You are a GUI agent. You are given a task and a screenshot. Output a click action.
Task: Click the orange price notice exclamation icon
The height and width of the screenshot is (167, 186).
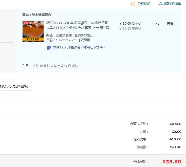tap(133, 4)
